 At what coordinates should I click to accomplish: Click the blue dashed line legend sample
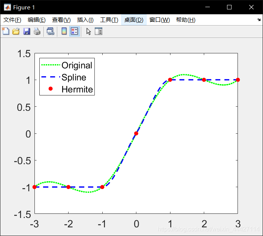pyautogui.click(x=51, y=77)
